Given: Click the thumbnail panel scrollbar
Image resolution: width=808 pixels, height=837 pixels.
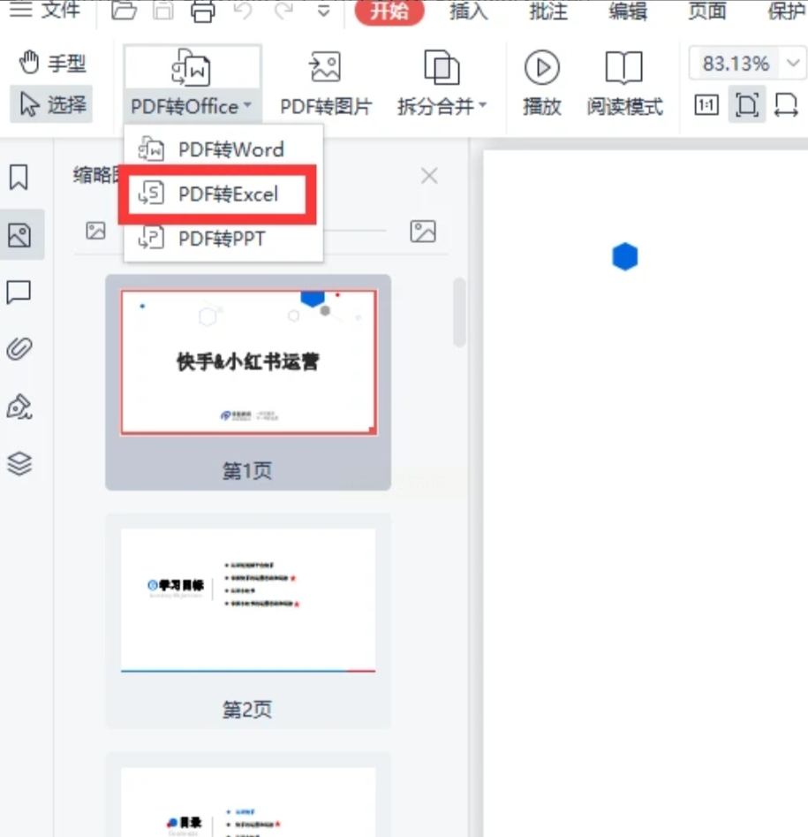Looking at the screenshot, I should click(458, 312).
